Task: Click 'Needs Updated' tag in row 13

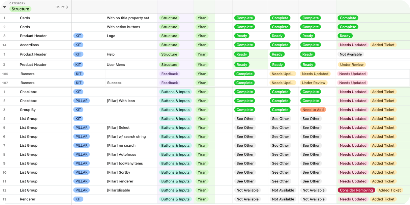Action: click(353, 199)
